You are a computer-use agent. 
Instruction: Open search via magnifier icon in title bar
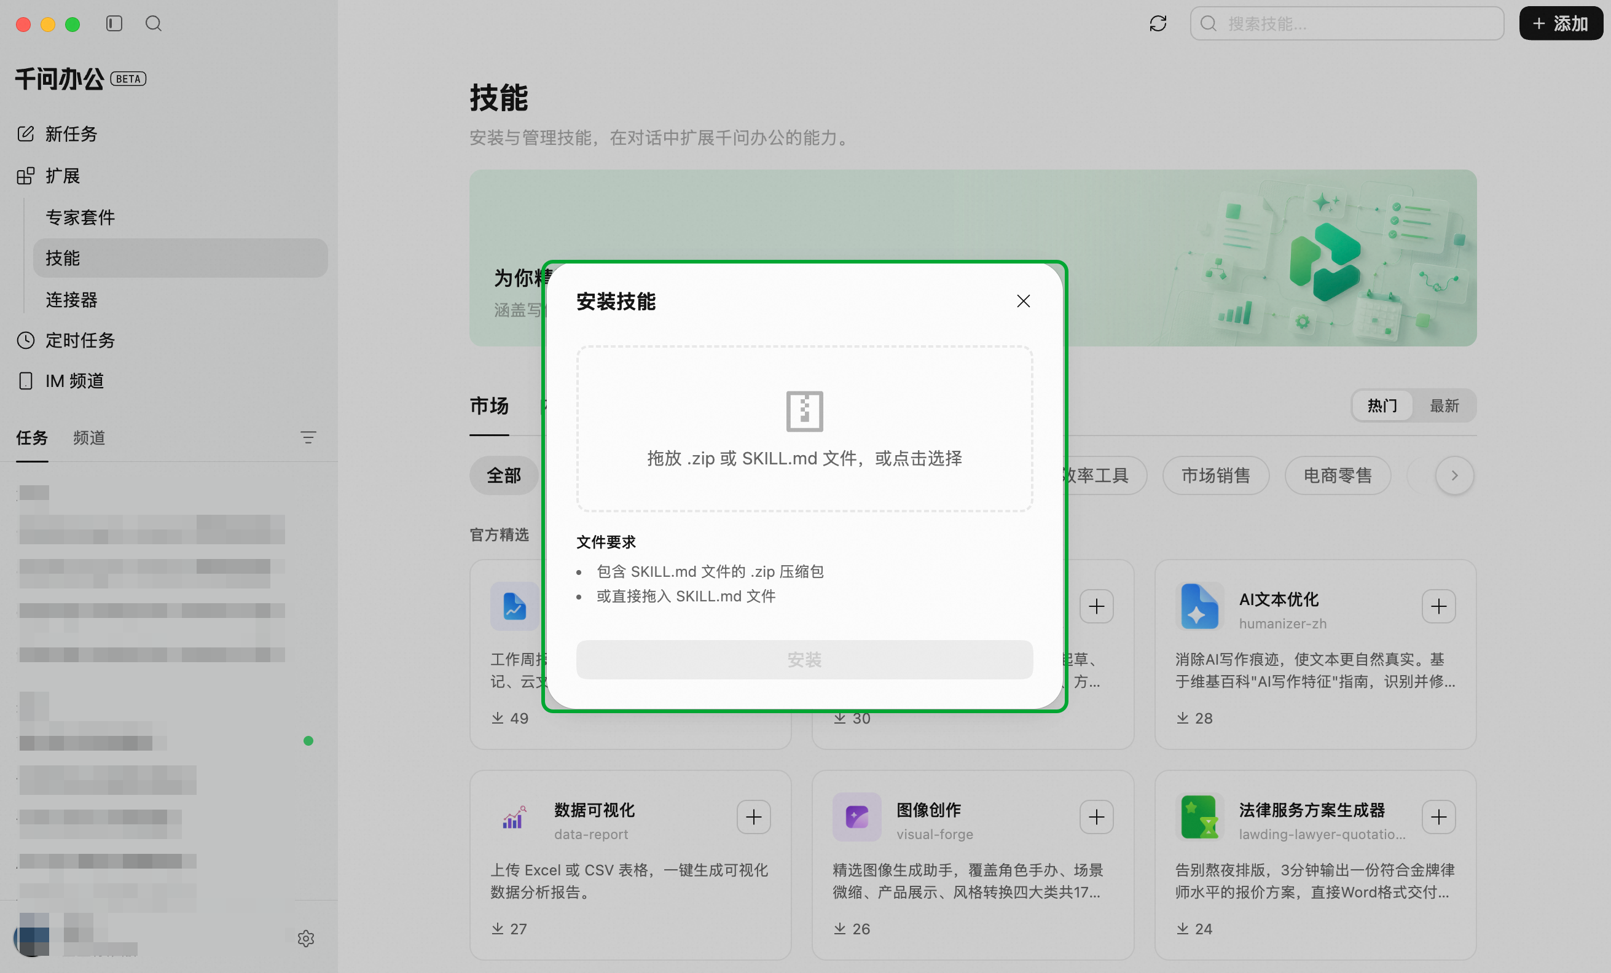click(x=154, y=23)
